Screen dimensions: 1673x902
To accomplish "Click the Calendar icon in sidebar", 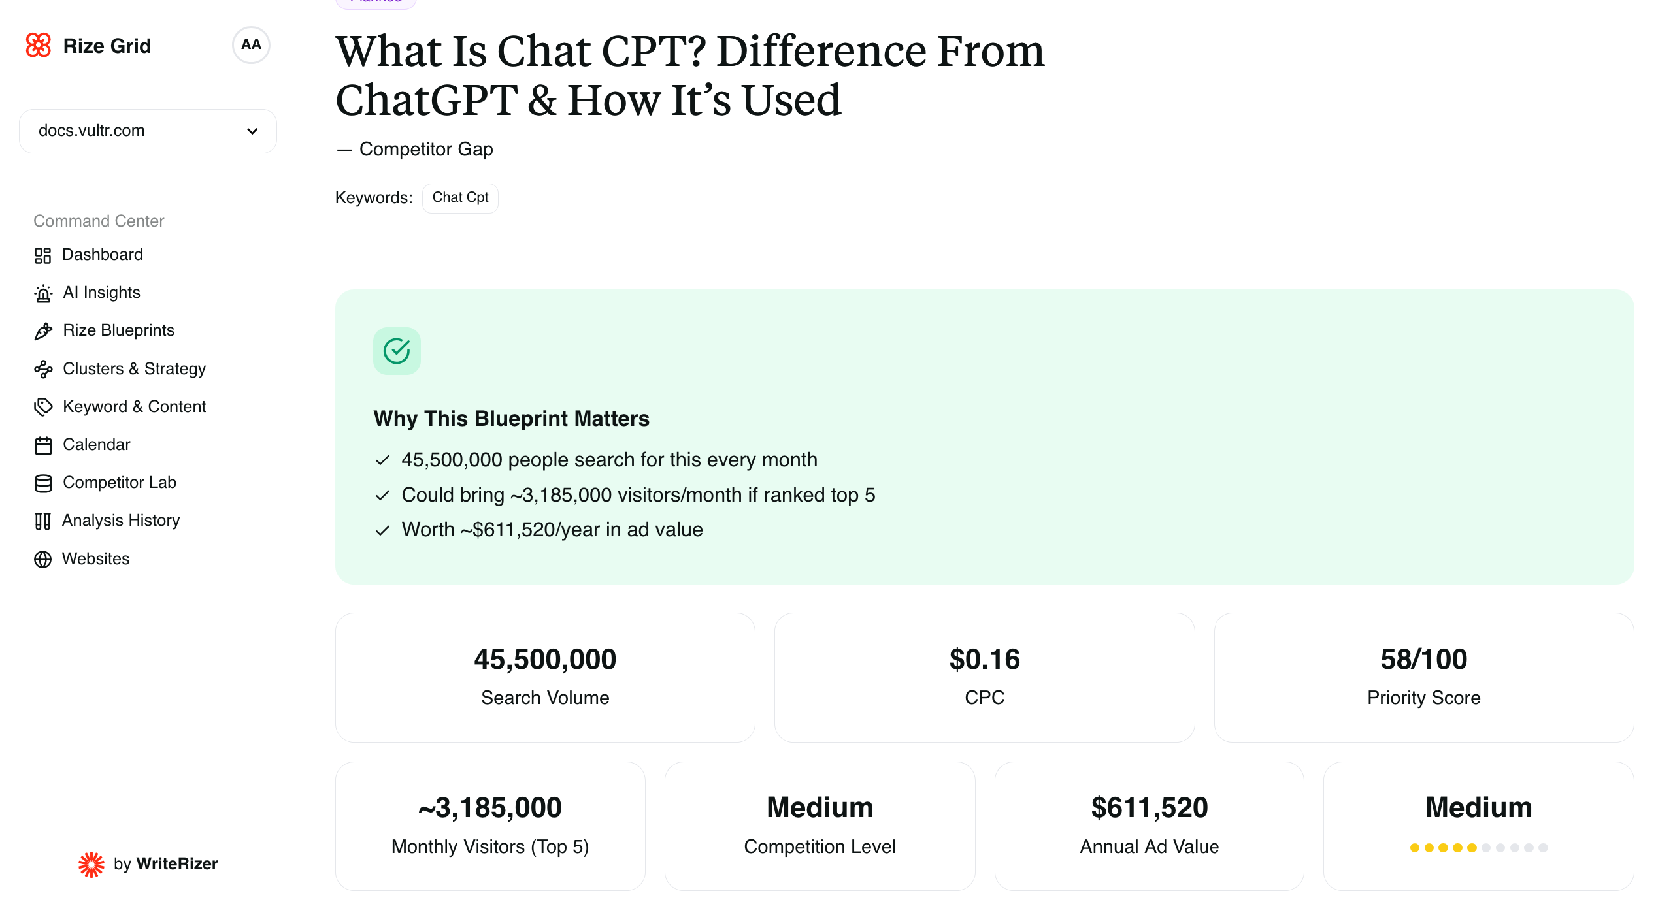I will pos(43,445).
